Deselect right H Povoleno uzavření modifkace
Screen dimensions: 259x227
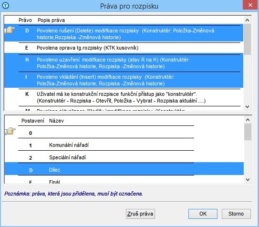(x=124, y=63)
